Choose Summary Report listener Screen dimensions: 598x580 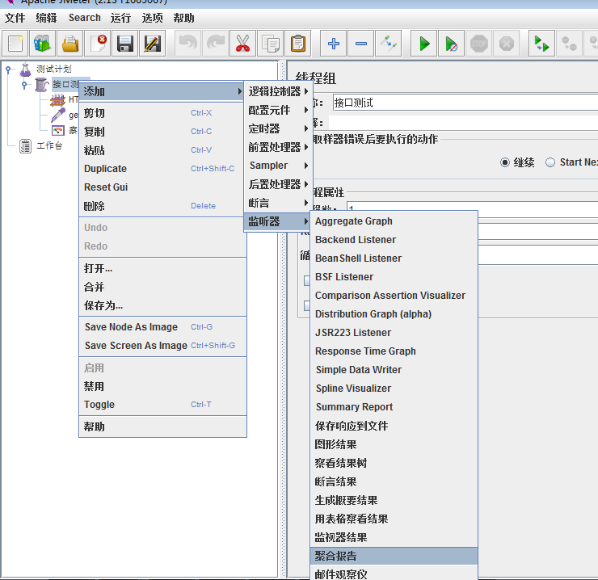point(394,407)
